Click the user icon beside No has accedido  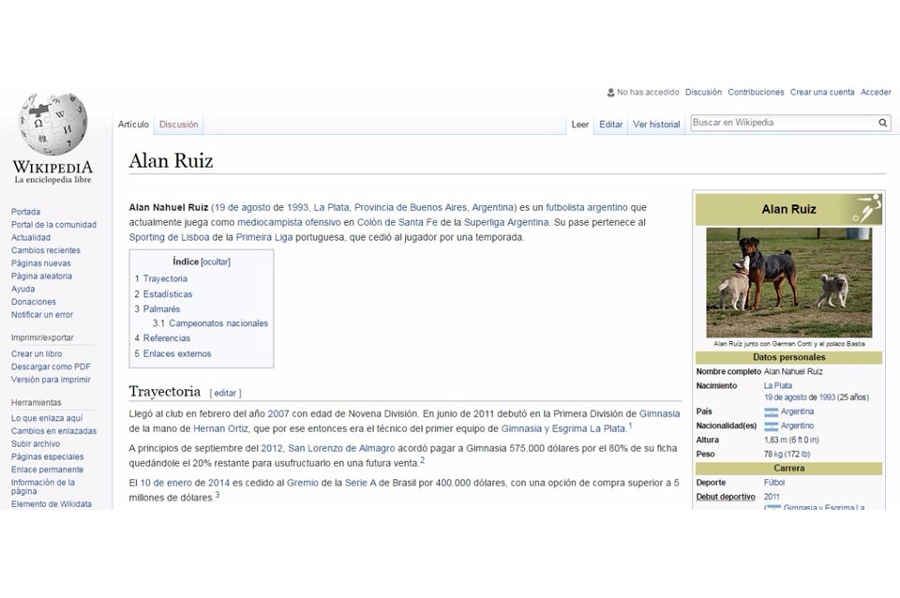point(610,93)
